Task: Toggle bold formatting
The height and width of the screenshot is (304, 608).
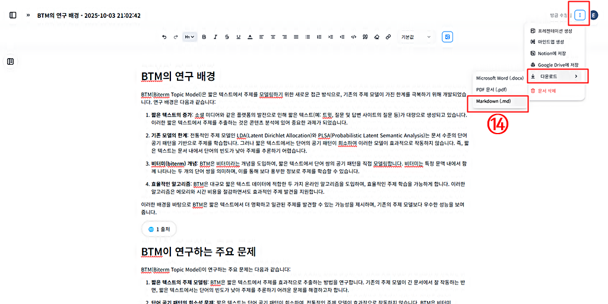Action: point(204,37)
